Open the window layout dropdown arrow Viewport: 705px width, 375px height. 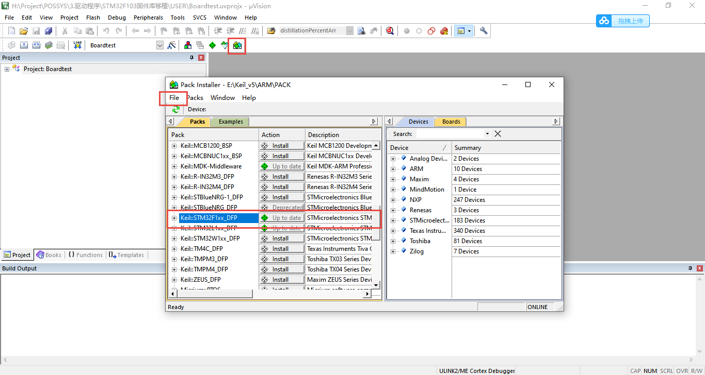pyautogui.click(x=469, y=31)
